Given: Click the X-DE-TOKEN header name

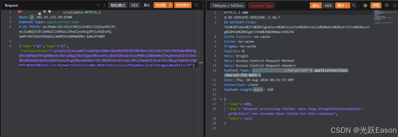Looking at the screenshot, I should tap(29, 27).
